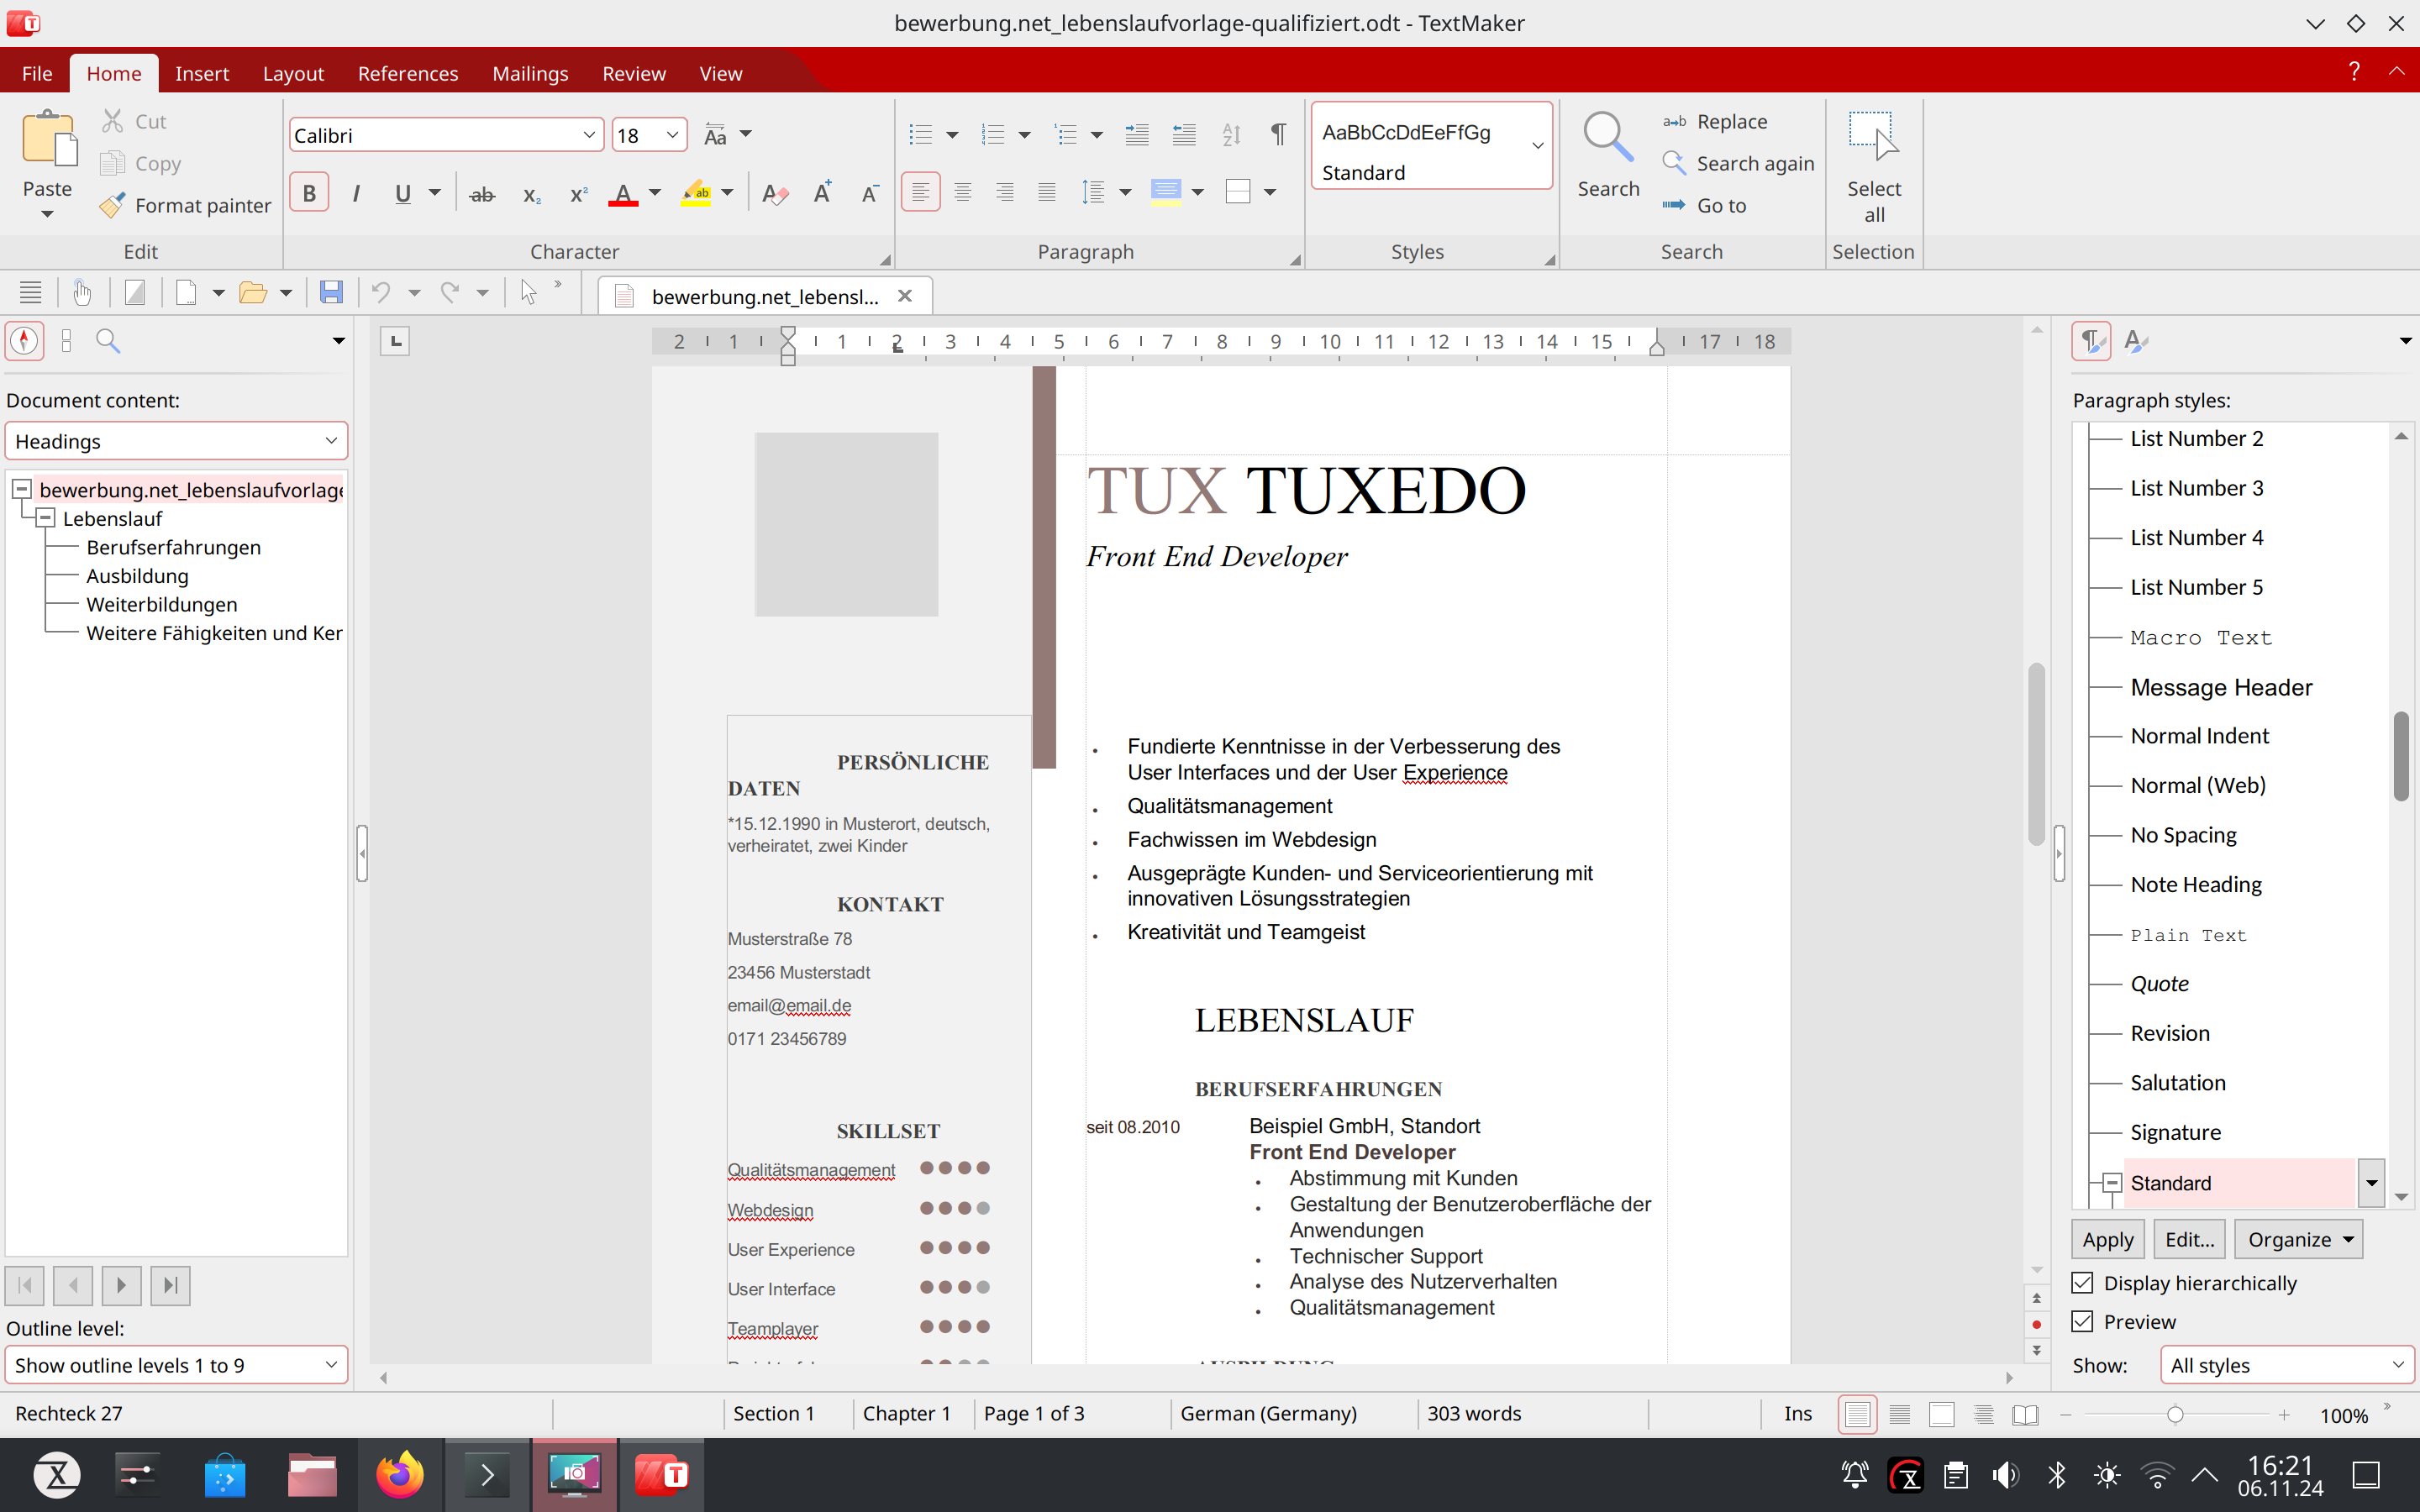Click Replace in Search group
The width and height of the screenshot is (2420, 1512).
1715,121
